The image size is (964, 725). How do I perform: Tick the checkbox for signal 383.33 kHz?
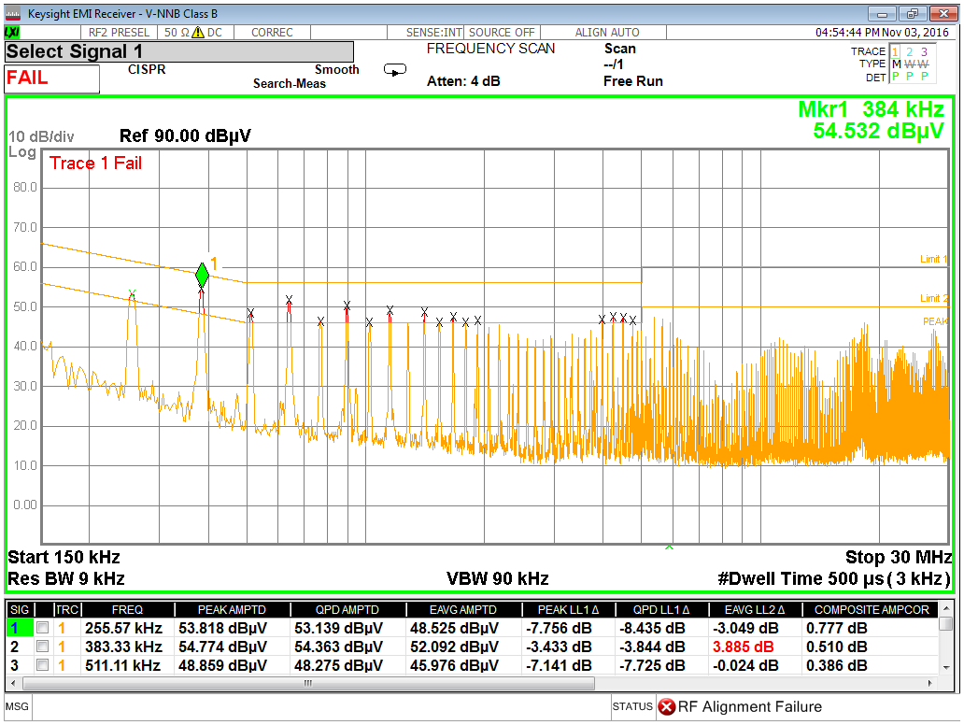click(42, 647)
